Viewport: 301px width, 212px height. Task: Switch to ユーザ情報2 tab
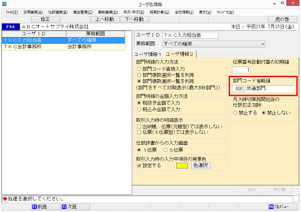tap(180, 54)
